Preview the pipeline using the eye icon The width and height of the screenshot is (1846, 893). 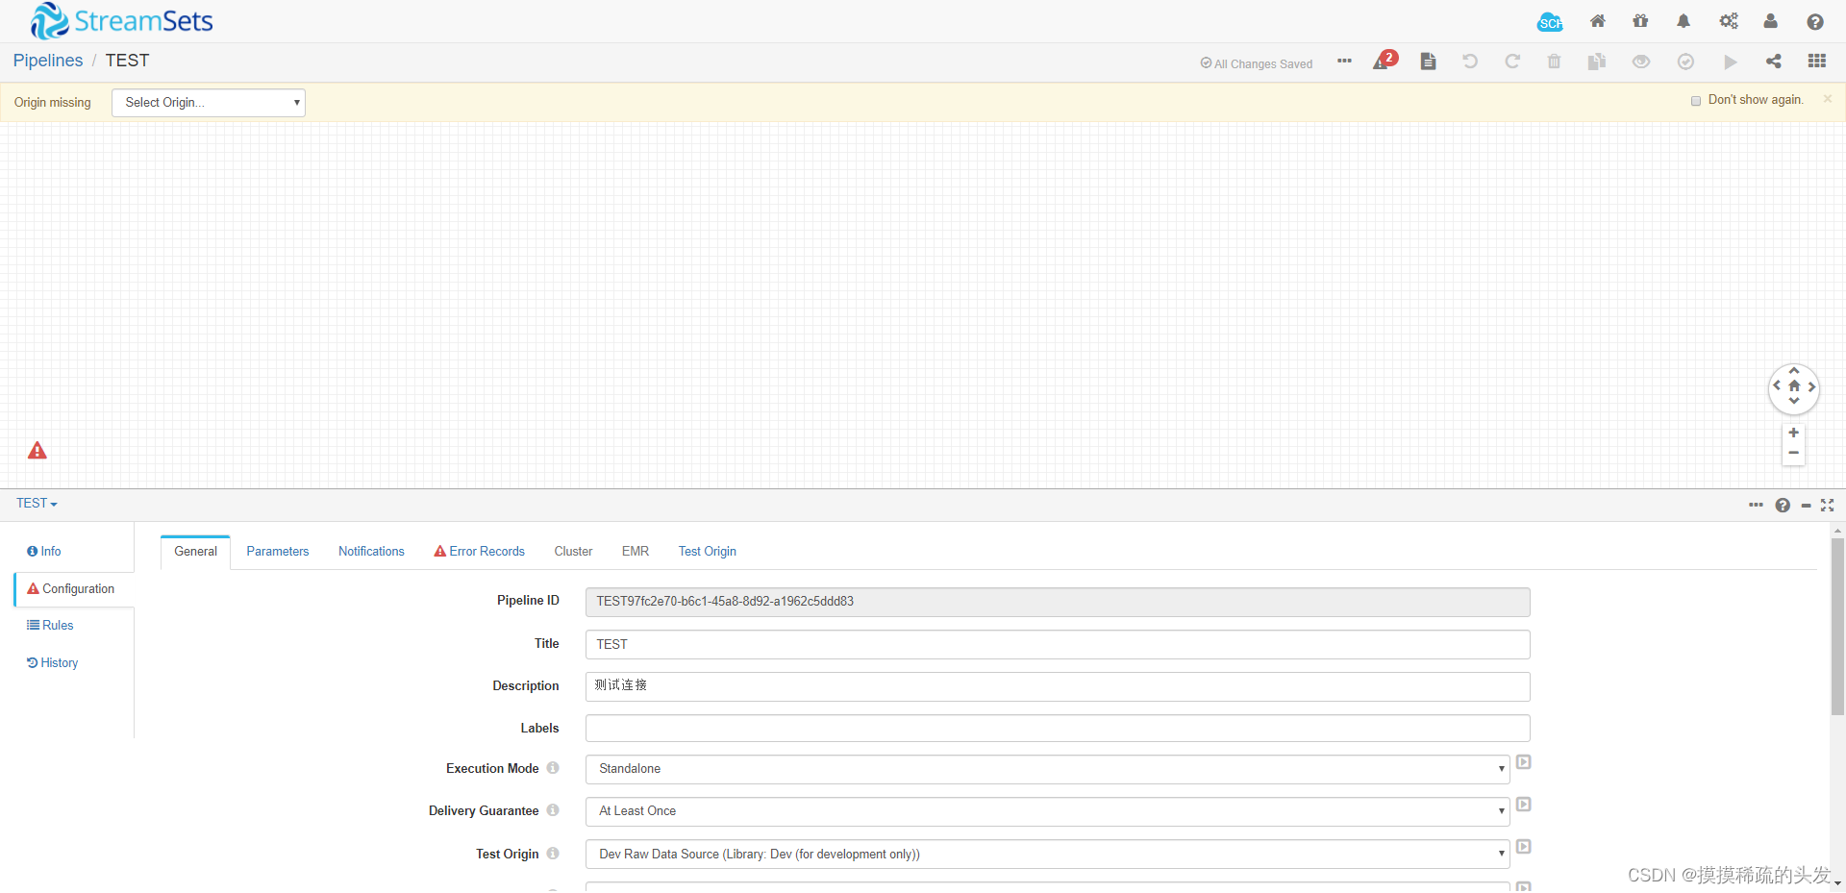click(x=1640, y=61)
